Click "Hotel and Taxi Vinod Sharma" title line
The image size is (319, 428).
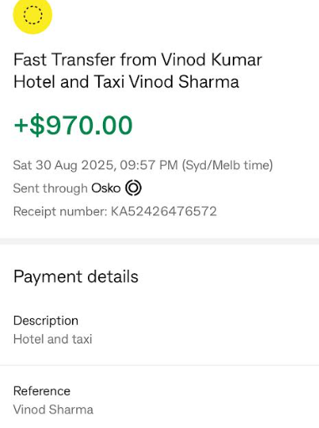pyautogui.click(x=126, y=82)
